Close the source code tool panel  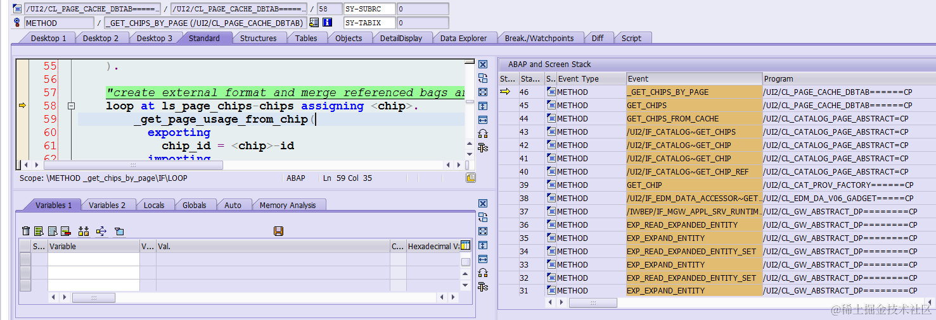click(x=483, y=65)
